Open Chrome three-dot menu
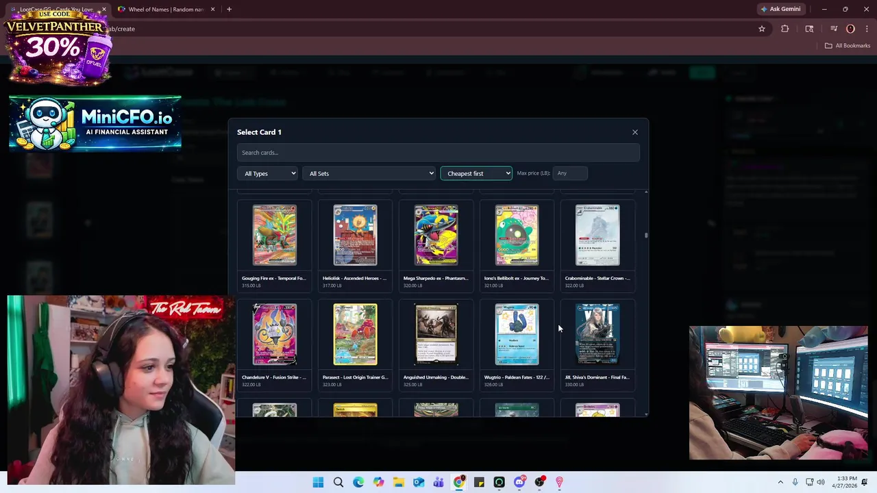 [867, 29]
